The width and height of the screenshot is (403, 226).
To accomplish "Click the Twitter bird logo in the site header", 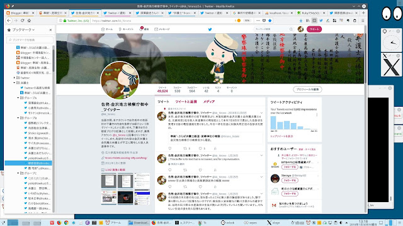I will 210,30.
